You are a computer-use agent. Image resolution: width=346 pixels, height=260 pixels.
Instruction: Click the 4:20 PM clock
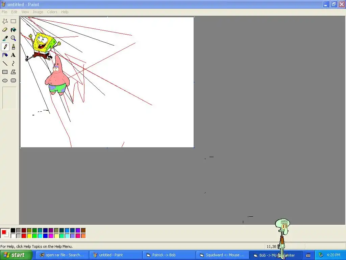[x=333, y=255]
